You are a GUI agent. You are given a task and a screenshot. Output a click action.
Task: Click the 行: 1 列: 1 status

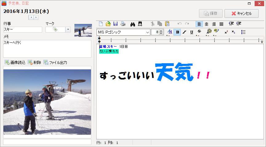pyautogui.click(x=107, y=143)
